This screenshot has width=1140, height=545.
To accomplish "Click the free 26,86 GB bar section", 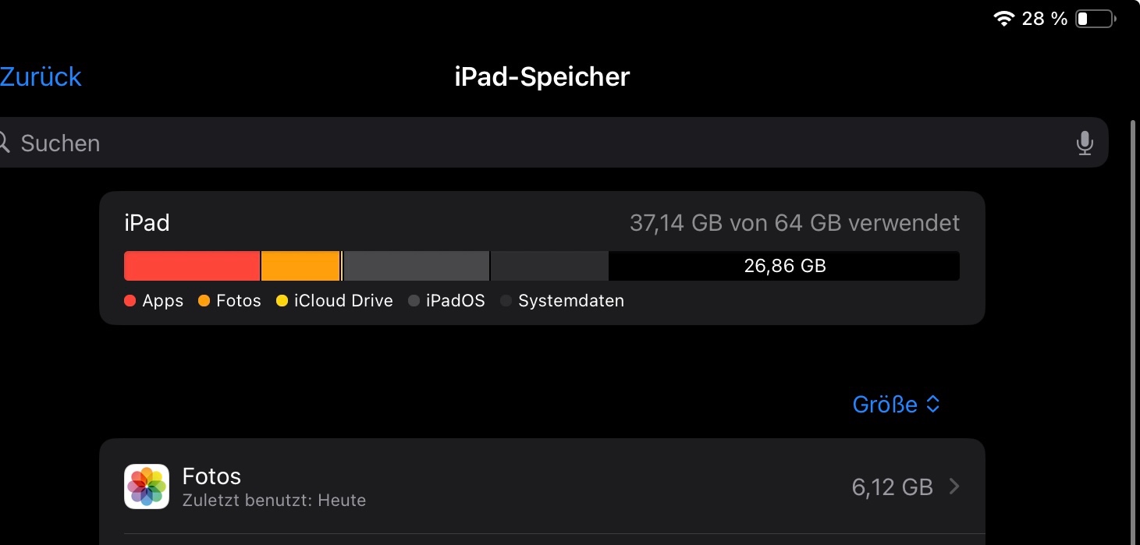I will point(783,266).
